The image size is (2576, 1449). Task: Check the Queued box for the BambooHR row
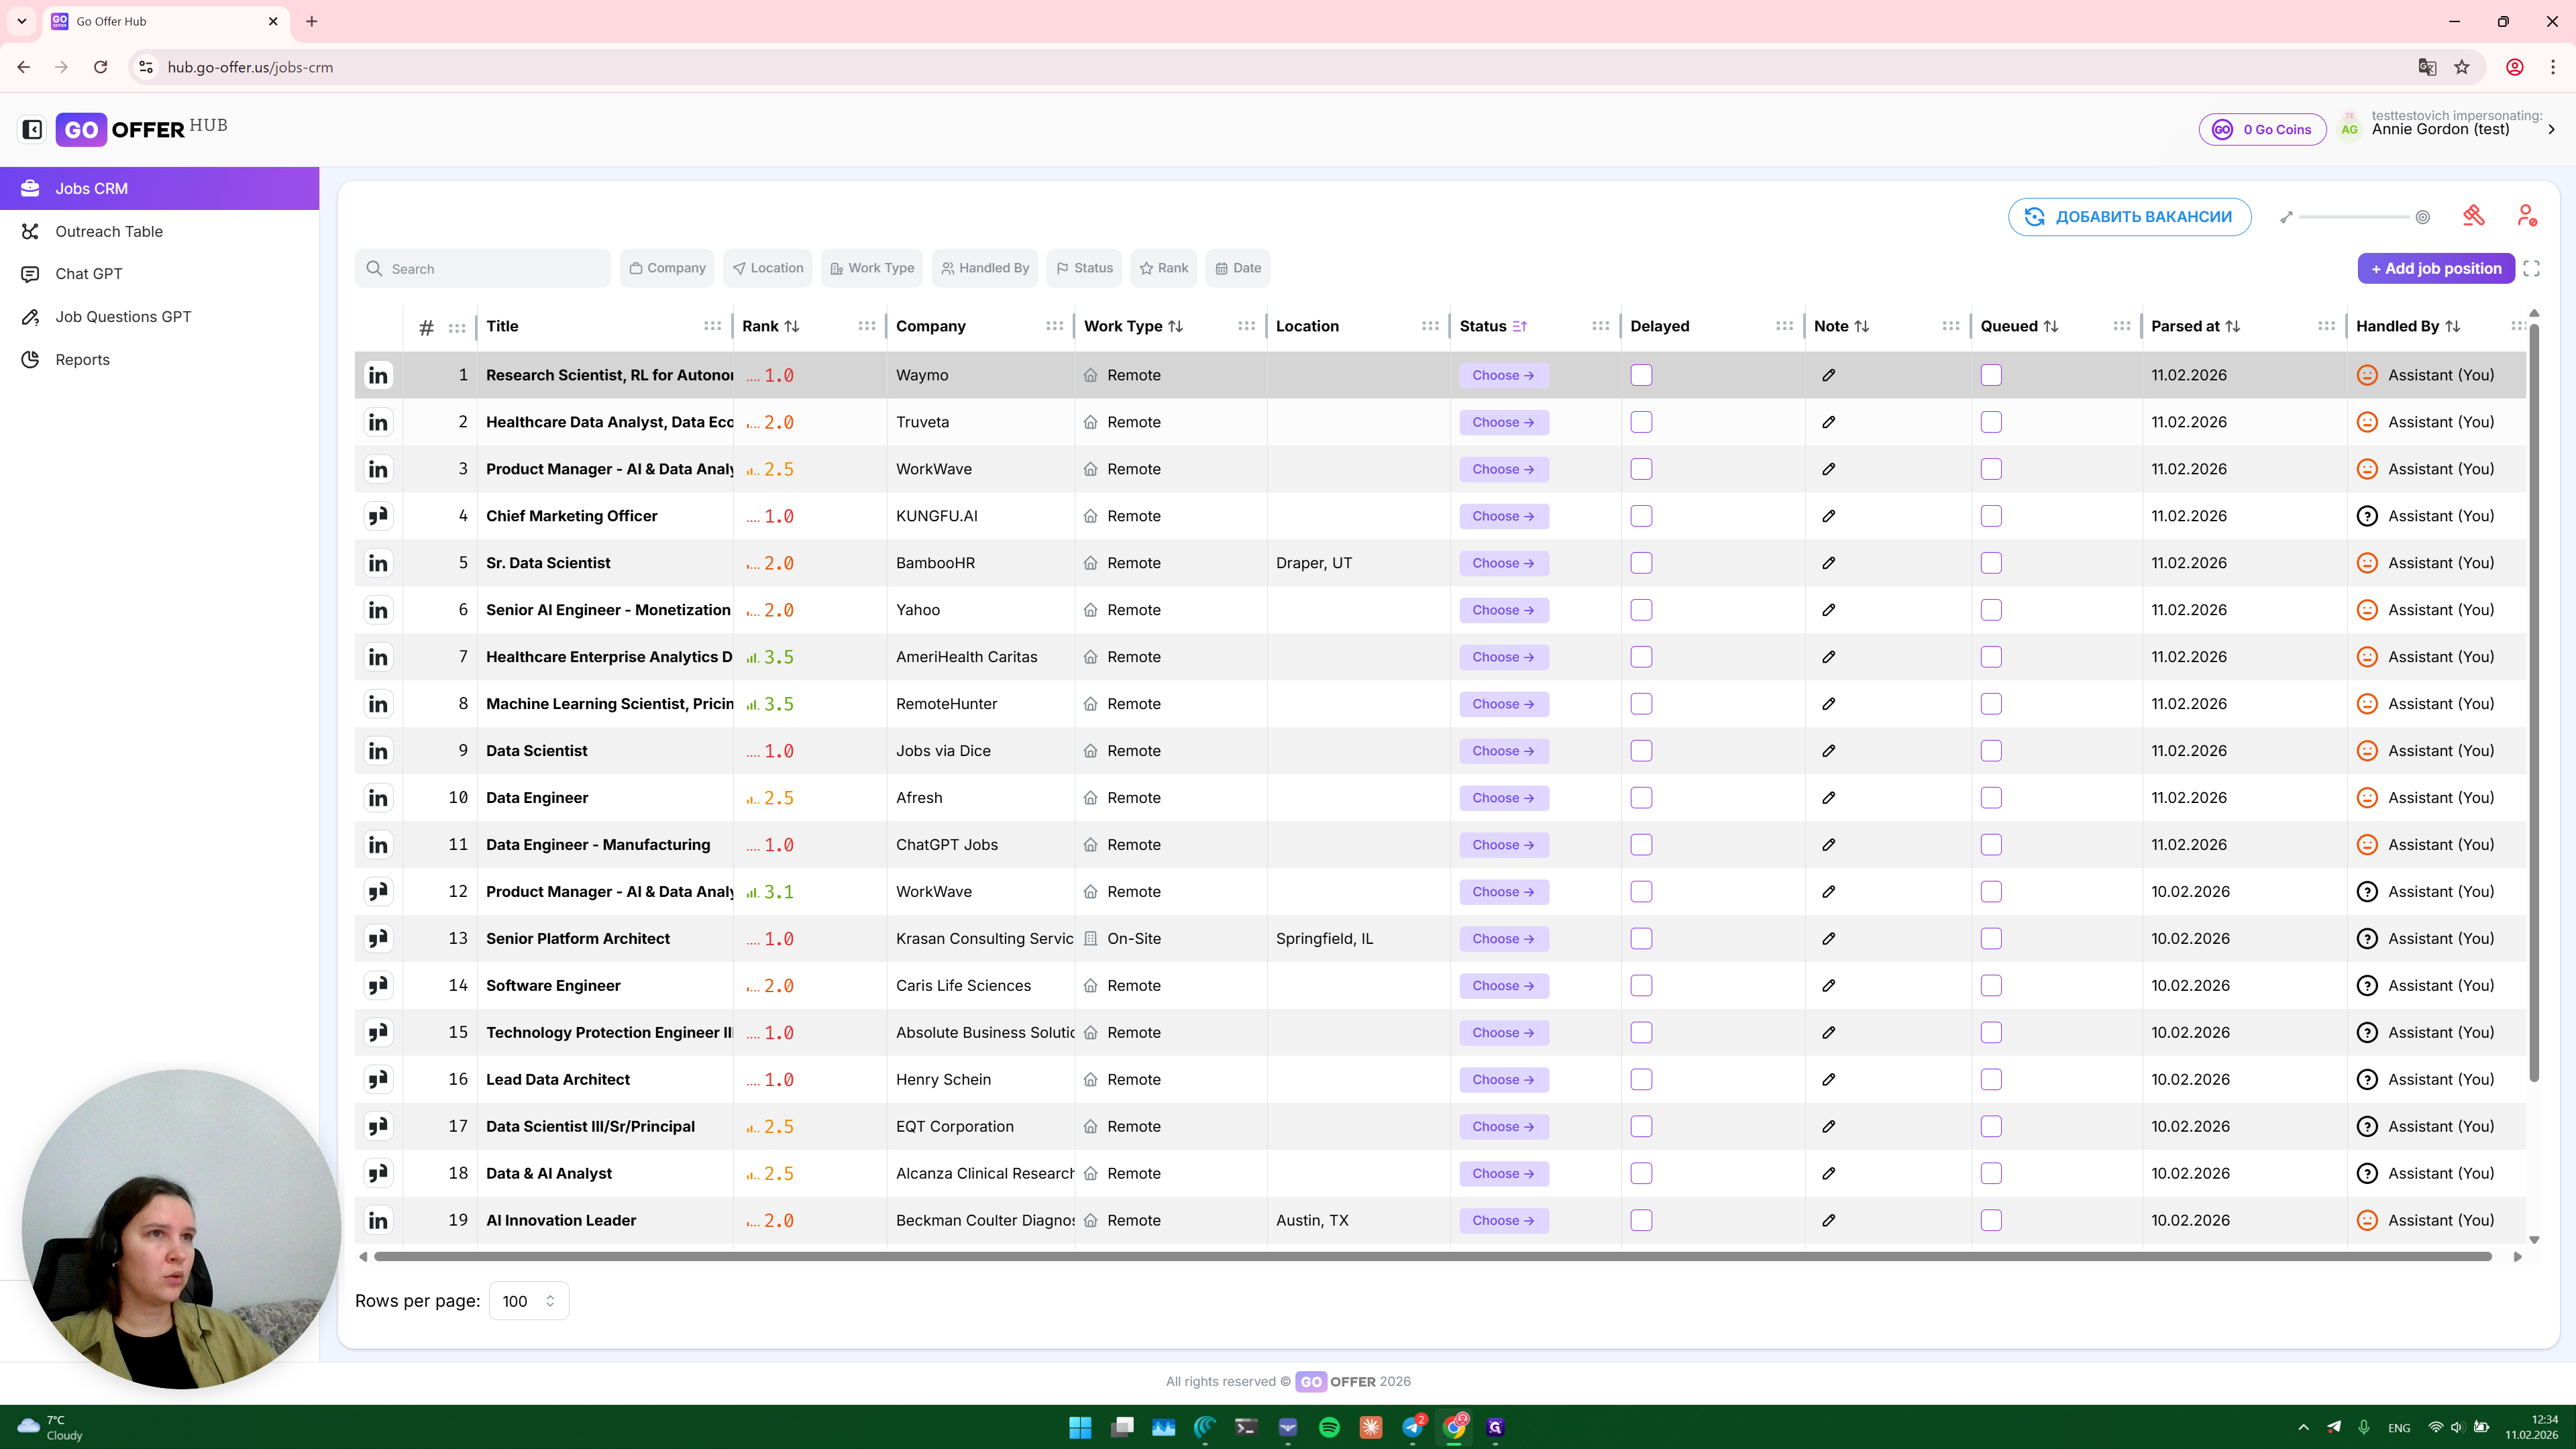coord(1991,563)
